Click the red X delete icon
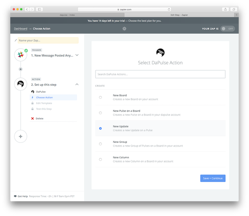The height and width of the screenshot is (216, 249). point(32,118)
